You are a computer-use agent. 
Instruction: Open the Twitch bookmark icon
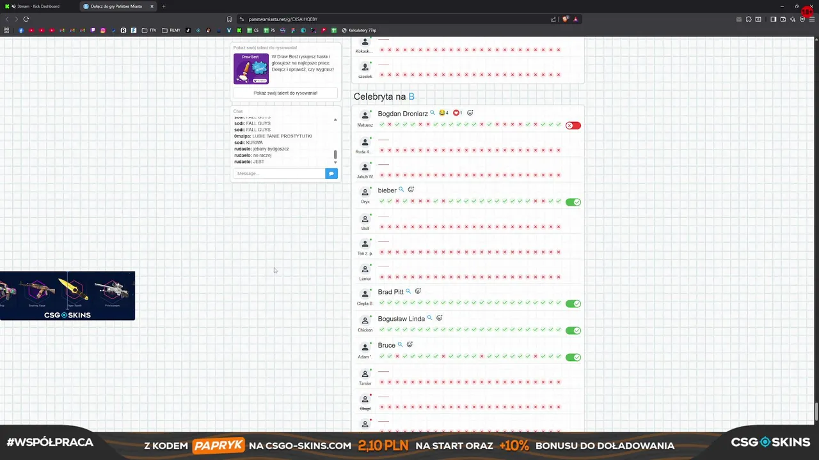click(x=93, y=30)
